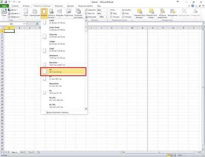Open the Область печати (Print Area) tool
This screenshot has width=205, height=157.
(x=51, y=13)
